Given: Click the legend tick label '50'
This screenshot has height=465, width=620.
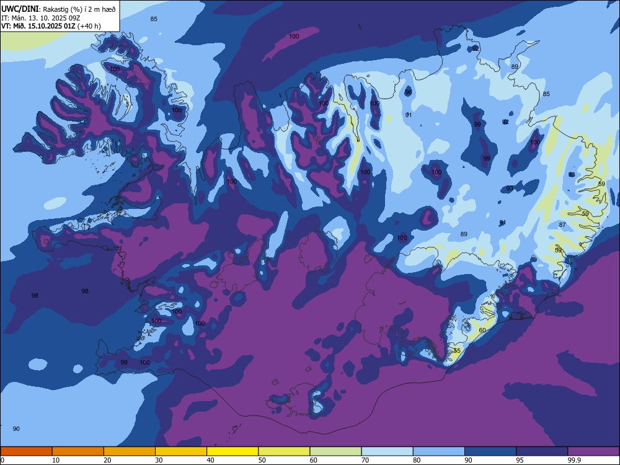Looking at the screenshot, I should click(262, 460).
